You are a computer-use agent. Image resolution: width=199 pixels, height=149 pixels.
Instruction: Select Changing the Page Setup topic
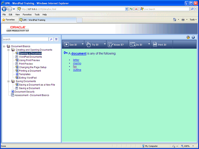33,67
